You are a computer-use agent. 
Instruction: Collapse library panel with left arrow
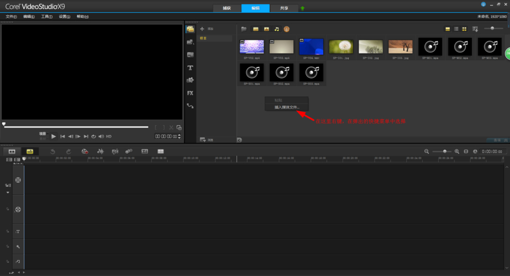point(239,140)
